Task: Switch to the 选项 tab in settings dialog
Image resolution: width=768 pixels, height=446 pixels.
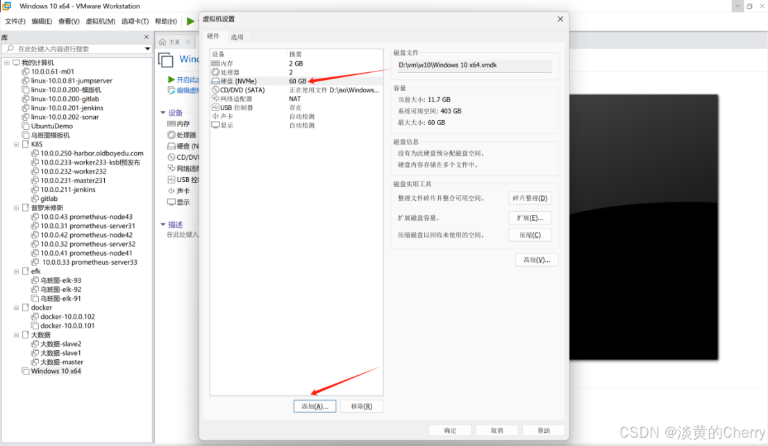Action: [237, 38]
